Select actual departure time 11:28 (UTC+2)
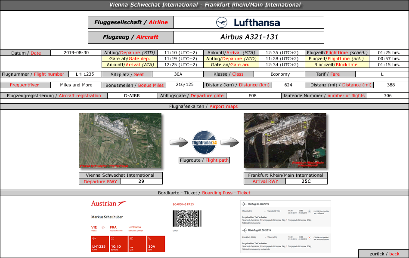409x258 pixels. [282, 58]
